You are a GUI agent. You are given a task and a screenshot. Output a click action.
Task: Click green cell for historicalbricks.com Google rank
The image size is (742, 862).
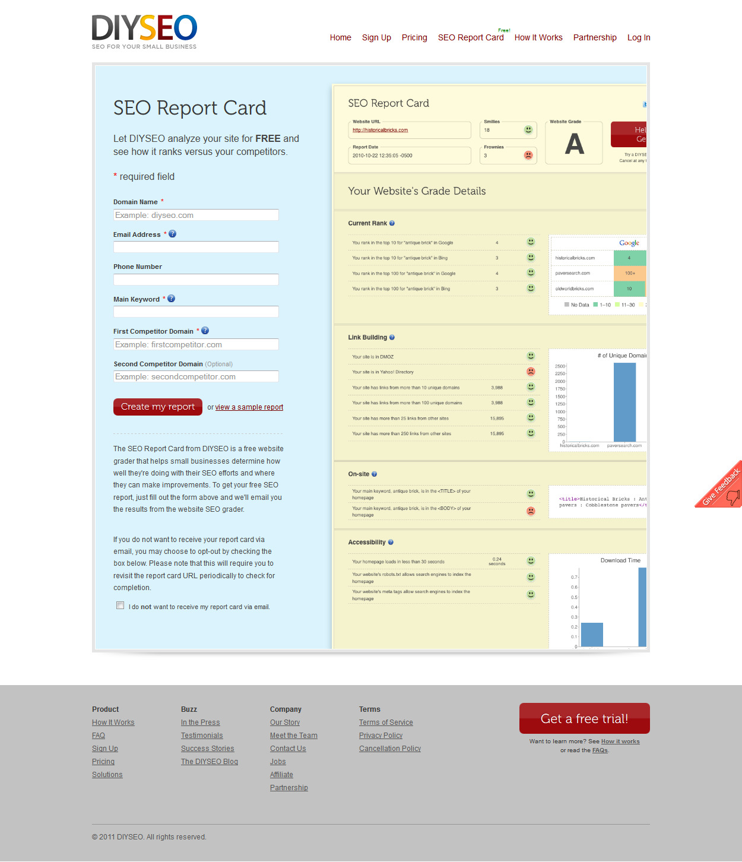(x=629, y=258)
